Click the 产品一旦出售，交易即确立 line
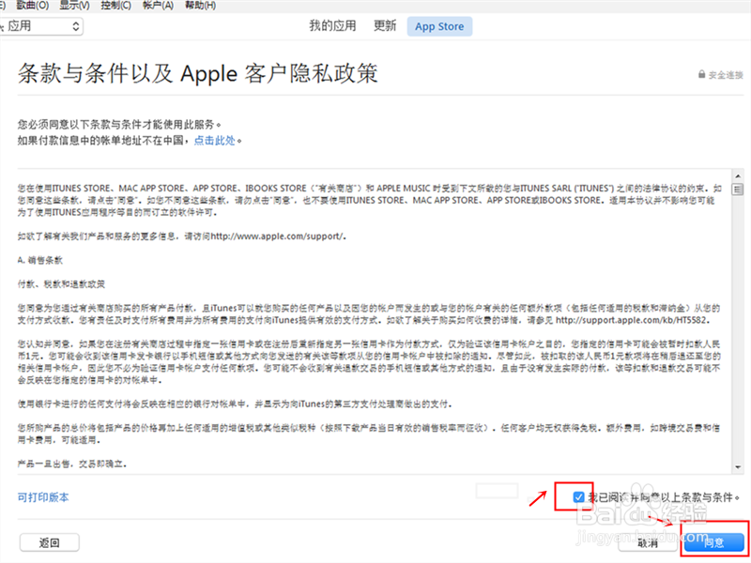751x563 pixels. click(x=72, y=464)
